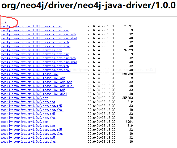177x148 pixels.
Task: Open neo4j-java-driver-1.0.0.jar.asc link
Action: click(x=28, y=102)
